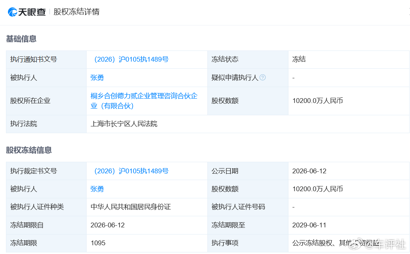Select the 执行法院 label cell

click(x=46, y=124)
